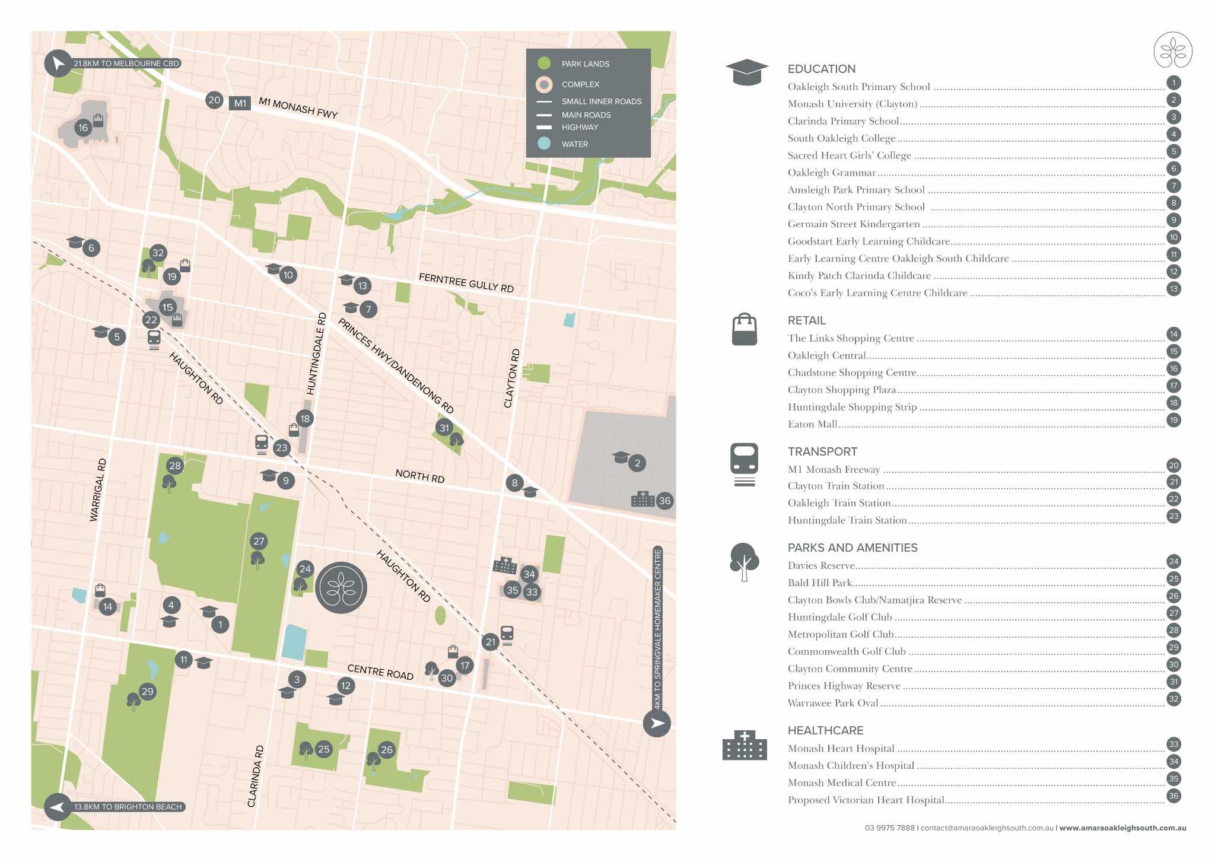1215x859 pixels.
Task: Select 'Sacred Heart Girls' College' entry
Action: [984, 155]
